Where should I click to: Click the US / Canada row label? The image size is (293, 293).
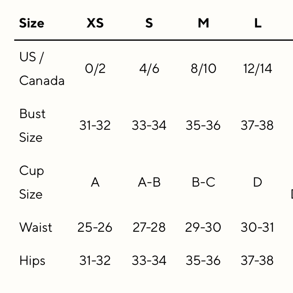42,69
